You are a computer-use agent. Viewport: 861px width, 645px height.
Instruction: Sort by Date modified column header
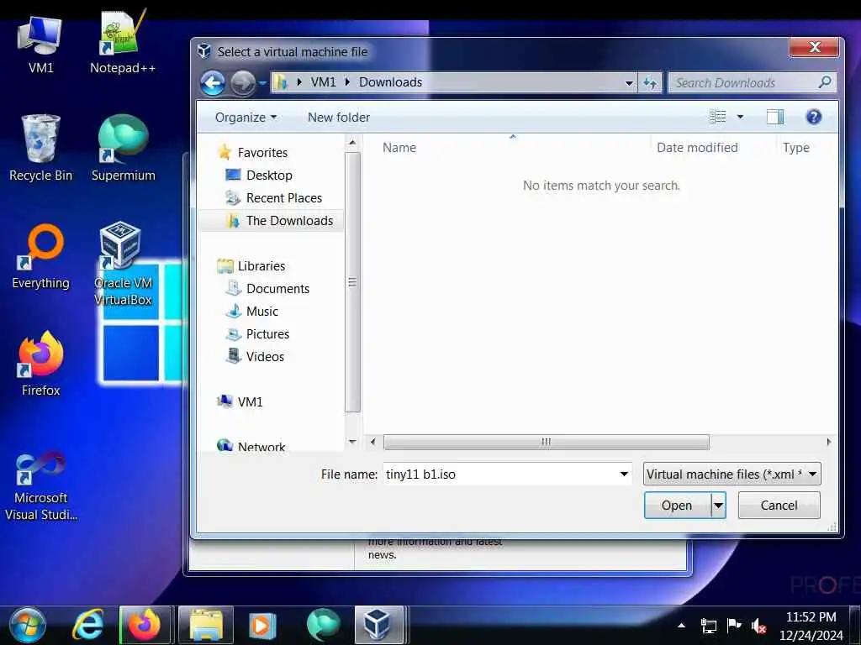click(697, 148)
